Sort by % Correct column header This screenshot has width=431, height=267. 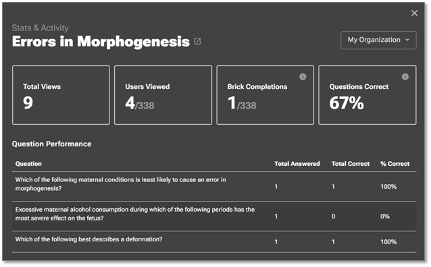(395, 164)
